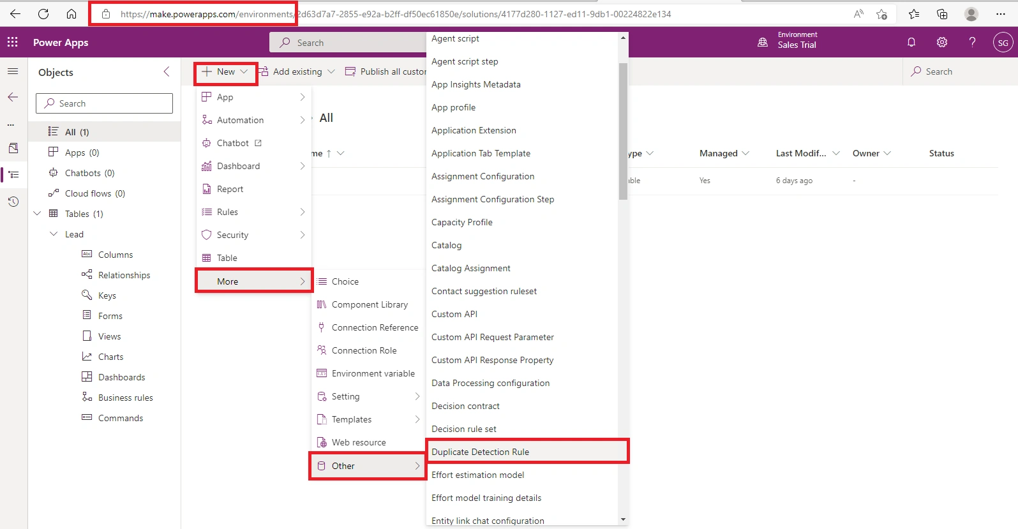Expand the Other submenu
This screenshot has height=529, width=1018.
click(368, 466)
